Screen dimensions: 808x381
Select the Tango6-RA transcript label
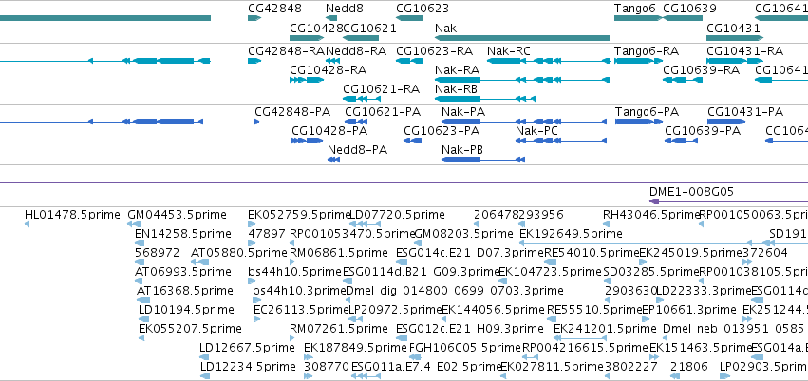[x=647, y=51]
